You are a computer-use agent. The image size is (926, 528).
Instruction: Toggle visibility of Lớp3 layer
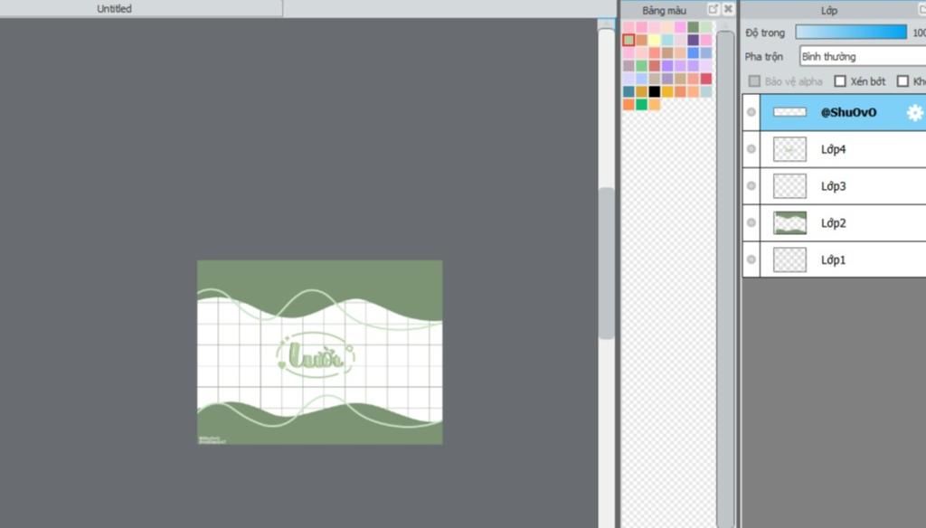pyautogui.click(x=751, y=185)
